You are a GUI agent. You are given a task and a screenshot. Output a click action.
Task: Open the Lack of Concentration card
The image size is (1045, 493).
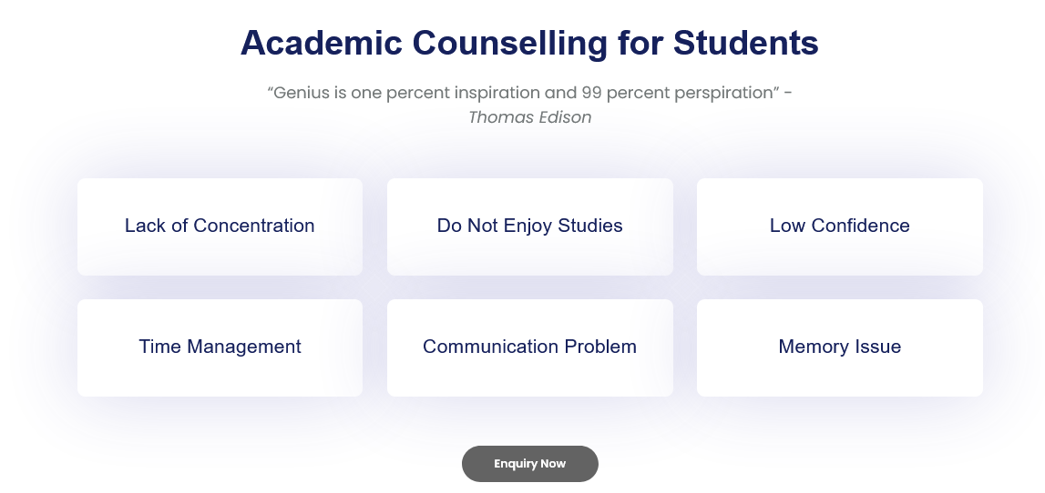(x=220, y=226)
